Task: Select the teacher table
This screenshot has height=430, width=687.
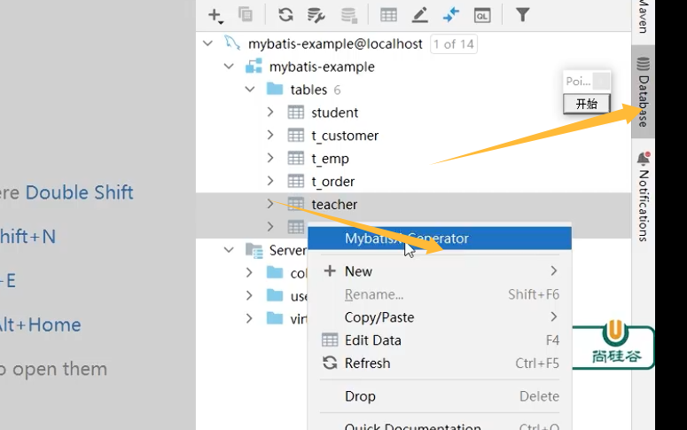Action: [334, 204]
